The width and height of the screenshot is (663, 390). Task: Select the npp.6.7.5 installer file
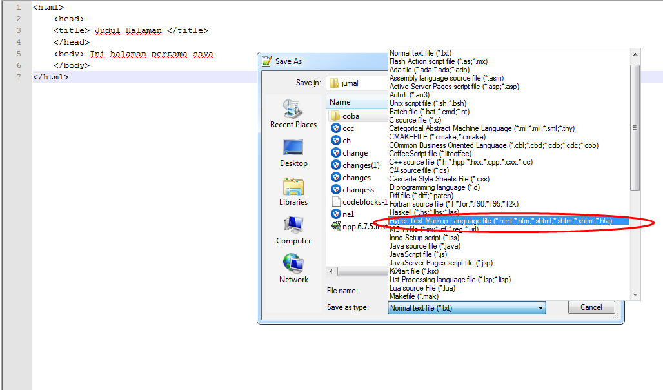[350, 226]
